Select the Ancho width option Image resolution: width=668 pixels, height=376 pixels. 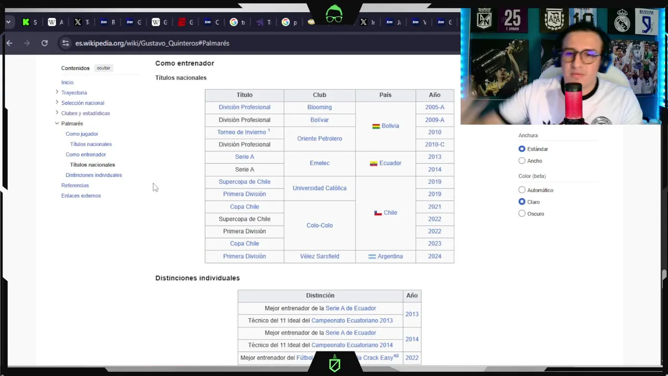[x=522, y=161]
